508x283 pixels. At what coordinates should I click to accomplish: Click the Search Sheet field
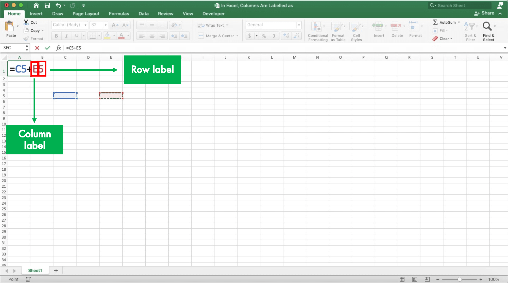460,5
